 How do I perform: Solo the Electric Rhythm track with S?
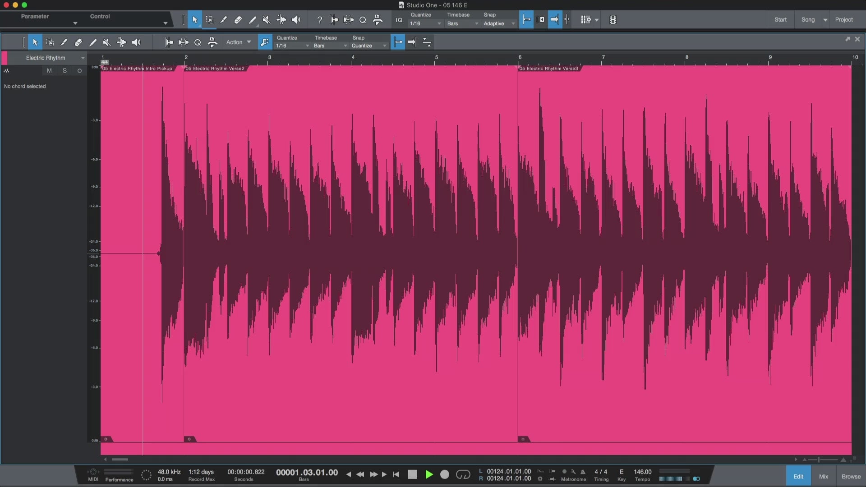click(x=64, y=71)
